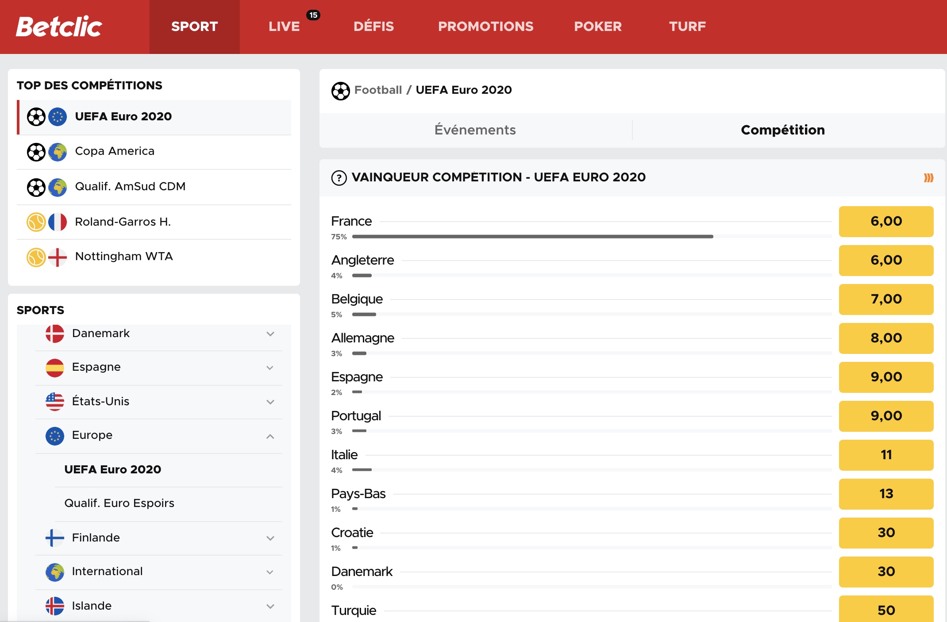947x622 pixels.
Task: Select Espagne odds 9,00
Action: tap(886, 377)
